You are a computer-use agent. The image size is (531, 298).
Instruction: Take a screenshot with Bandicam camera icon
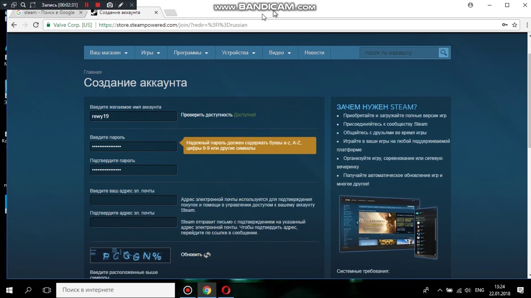click(x=110, y=5)
